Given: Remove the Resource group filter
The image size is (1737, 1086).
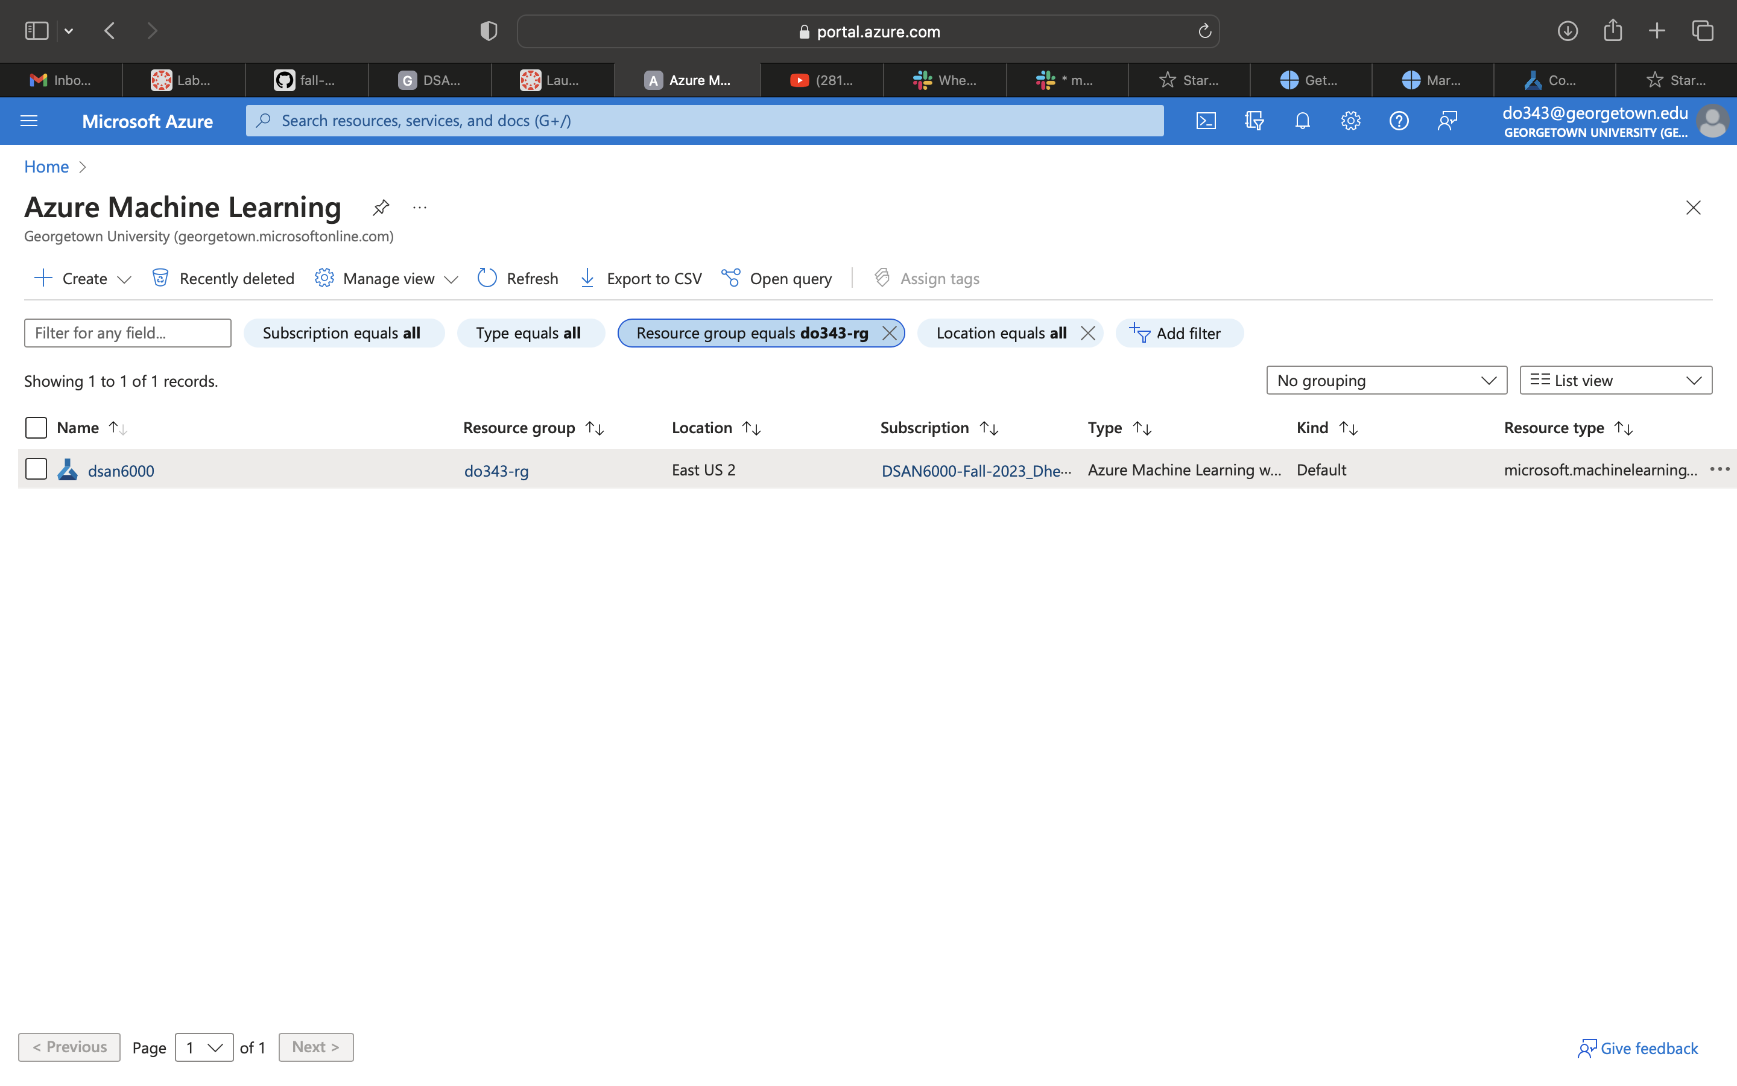Looking at the screenshot, I should [x=890, y=332].
